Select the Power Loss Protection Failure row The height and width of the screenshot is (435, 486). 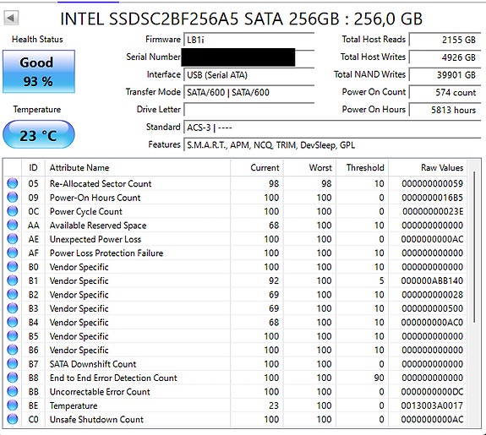pyautogui.click(x=235, y=253)
